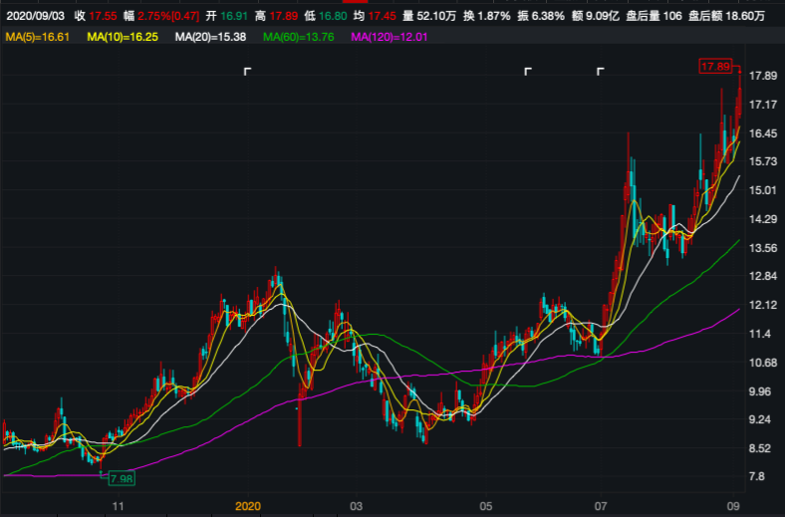
Task: Click the first corner event marker above the chart
Action: click(x=249, y=72)
